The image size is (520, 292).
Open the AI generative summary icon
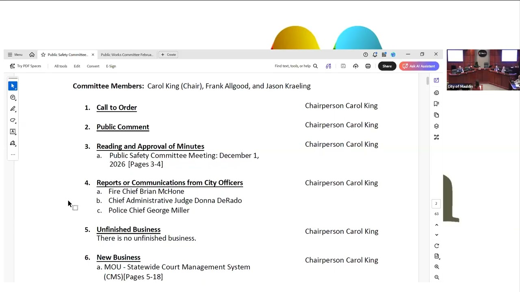point(328,66)
